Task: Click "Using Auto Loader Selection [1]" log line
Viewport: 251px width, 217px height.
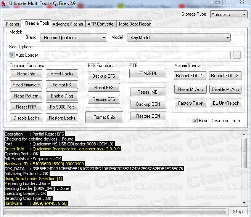Action: (x=33, y=179)
